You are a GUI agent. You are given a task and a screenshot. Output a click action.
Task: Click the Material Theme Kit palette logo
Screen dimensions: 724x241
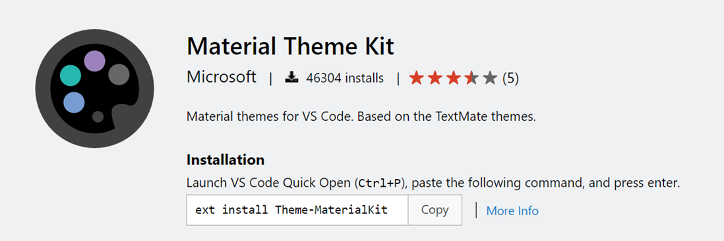(94, 88)
